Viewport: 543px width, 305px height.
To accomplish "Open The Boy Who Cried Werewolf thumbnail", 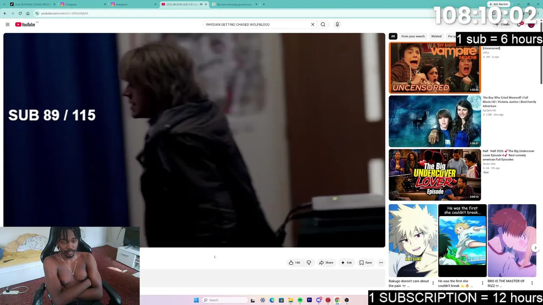I will point(435,121).
